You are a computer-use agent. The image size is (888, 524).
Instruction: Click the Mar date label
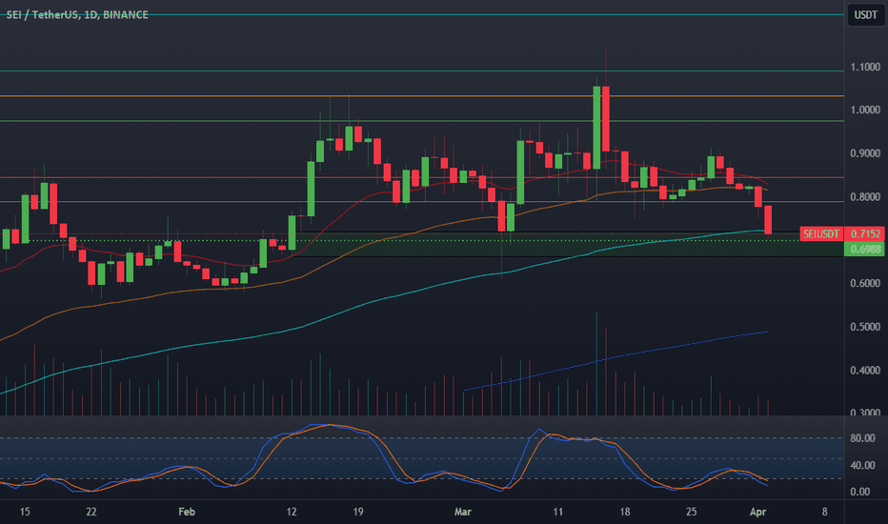pos(463,512)
